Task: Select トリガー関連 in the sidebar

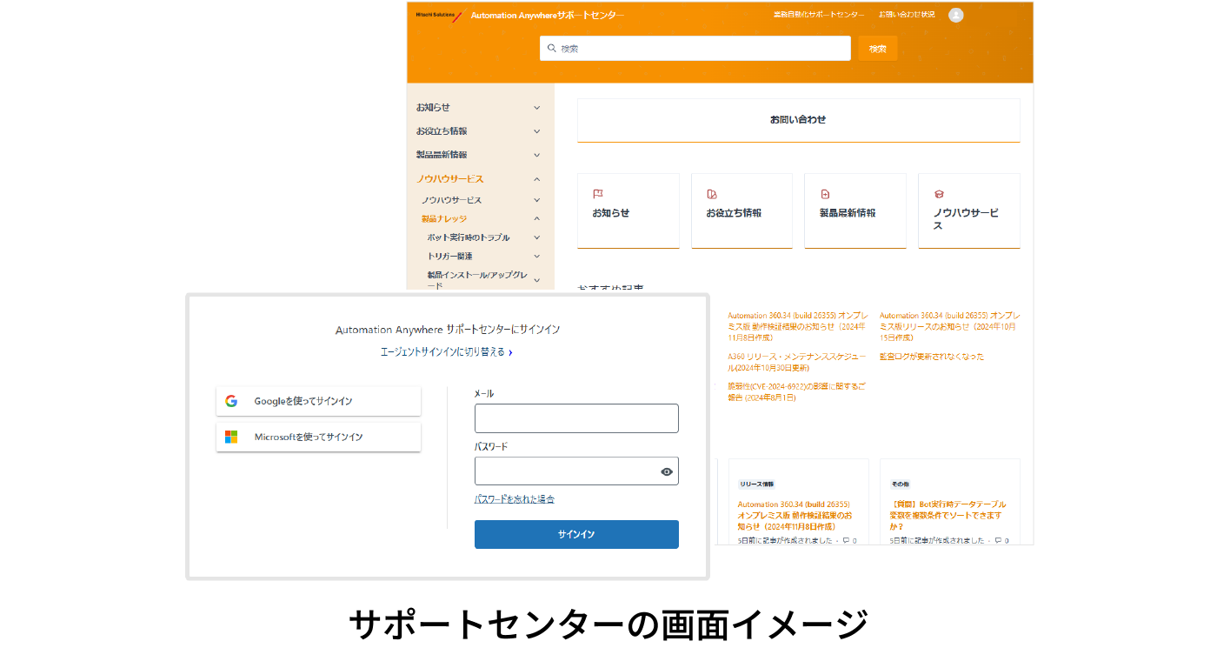Action: (450, 257)
